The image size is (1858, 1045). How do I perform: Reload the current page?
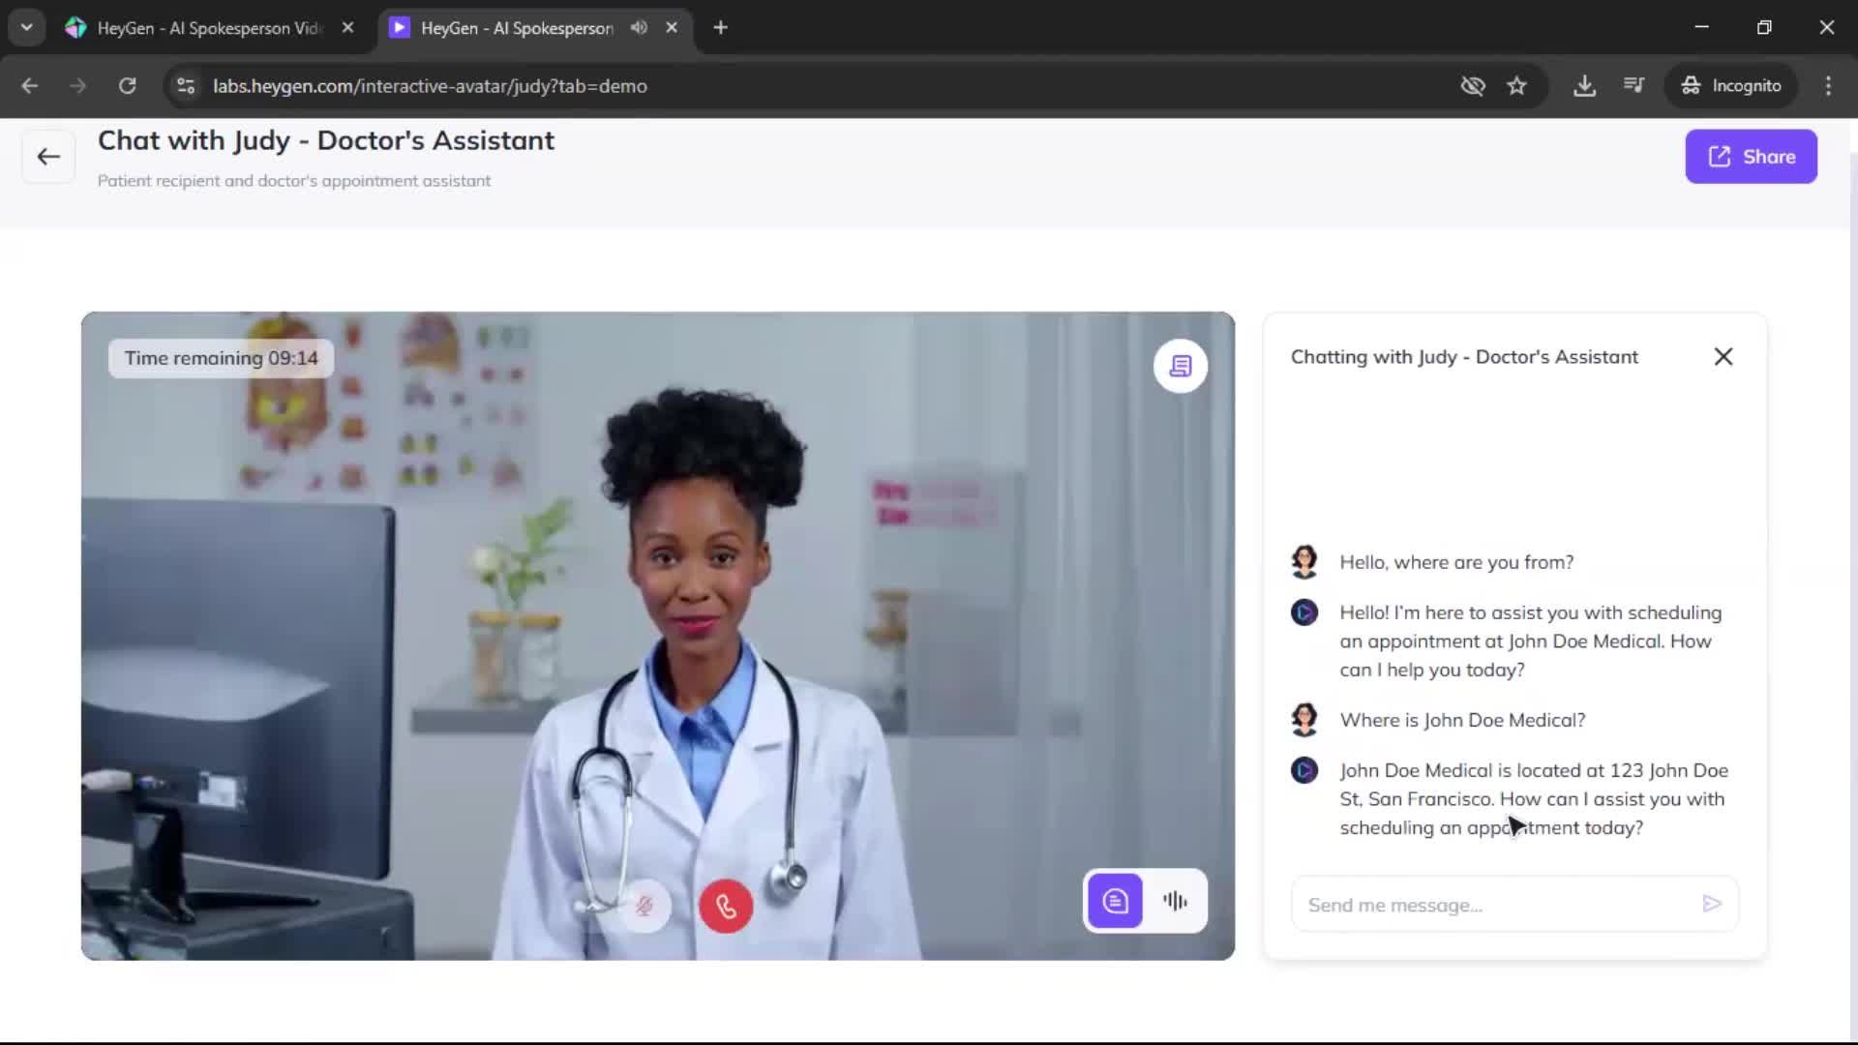127,86
